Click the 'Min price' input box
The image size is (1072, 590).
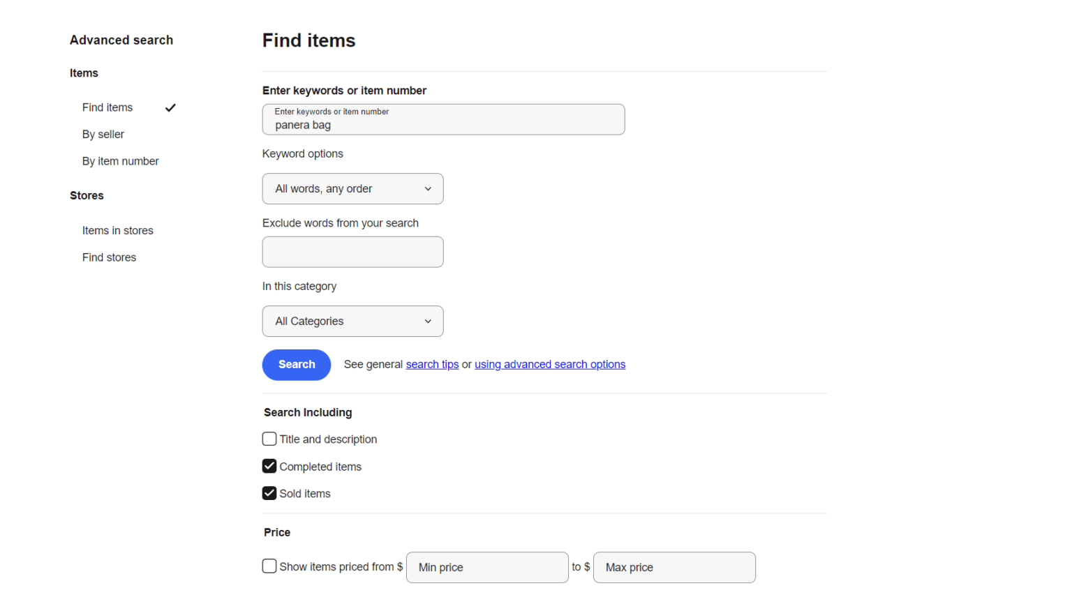pyautogui.click(x=486, y=567)
